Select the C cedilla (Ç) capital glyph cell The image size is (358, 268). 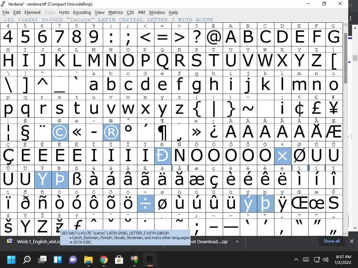pyautogui.click(x=9, y=156)
